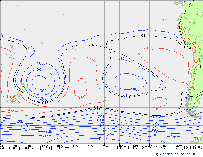Click the 1000 label inside the New Zealand low
Viewport: 203px width, 157px height.
(42, 91)
